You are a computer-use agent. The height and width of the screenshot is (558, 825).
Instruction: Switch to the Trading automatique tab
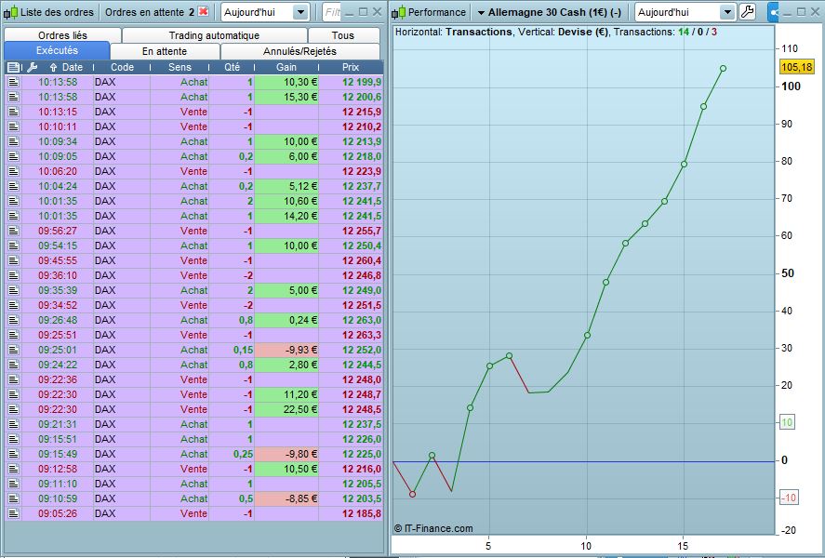pyautogui.click(x=214, y=35)
